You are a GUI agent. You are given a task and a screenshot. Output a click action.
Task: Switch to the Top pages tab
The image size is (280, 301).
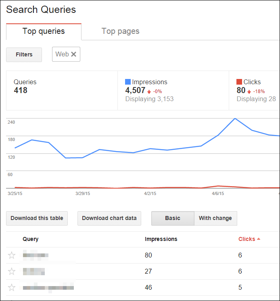pyautogui.click(x=120, y=31)
